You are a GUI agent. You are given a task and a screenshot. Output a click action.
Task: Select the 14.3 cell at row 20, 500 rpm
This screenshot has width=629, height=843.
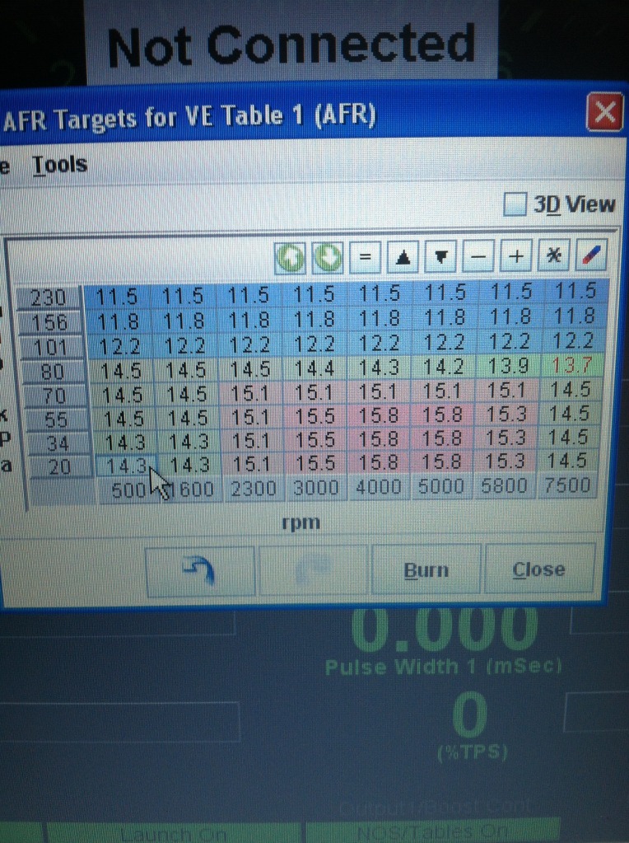[126, 466]
